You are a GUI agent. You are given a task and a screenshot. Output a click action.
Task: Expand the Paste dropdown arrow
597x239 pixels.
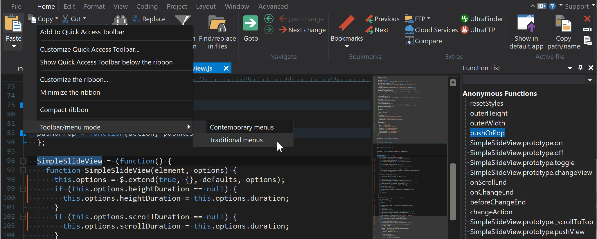coord(14,46)
